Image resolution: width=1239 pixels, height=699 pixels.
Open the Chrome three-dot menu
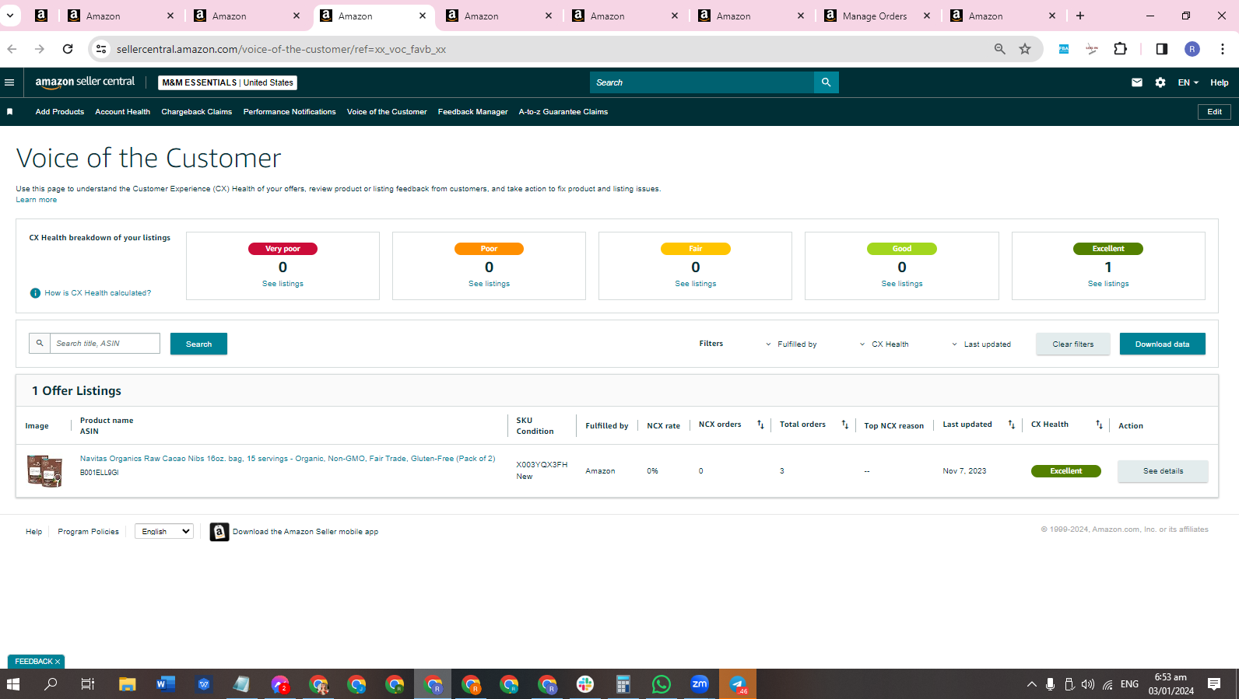pos(1223,49)
